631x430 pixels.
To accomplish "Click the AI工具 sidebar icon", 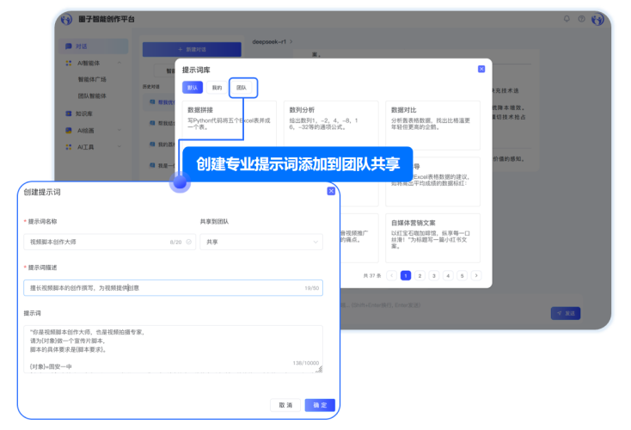I will [x=69, y=147].
